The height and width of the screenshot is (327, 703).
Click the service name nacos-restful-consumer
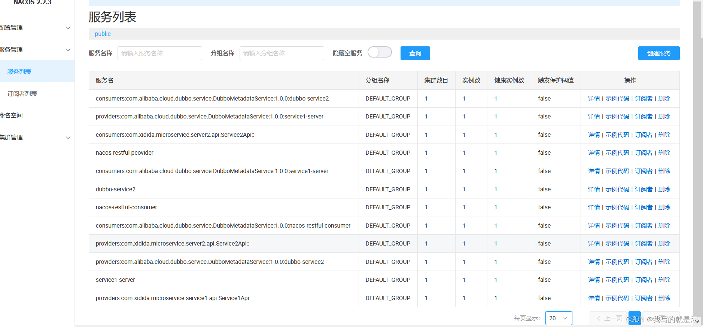[127, 207]
